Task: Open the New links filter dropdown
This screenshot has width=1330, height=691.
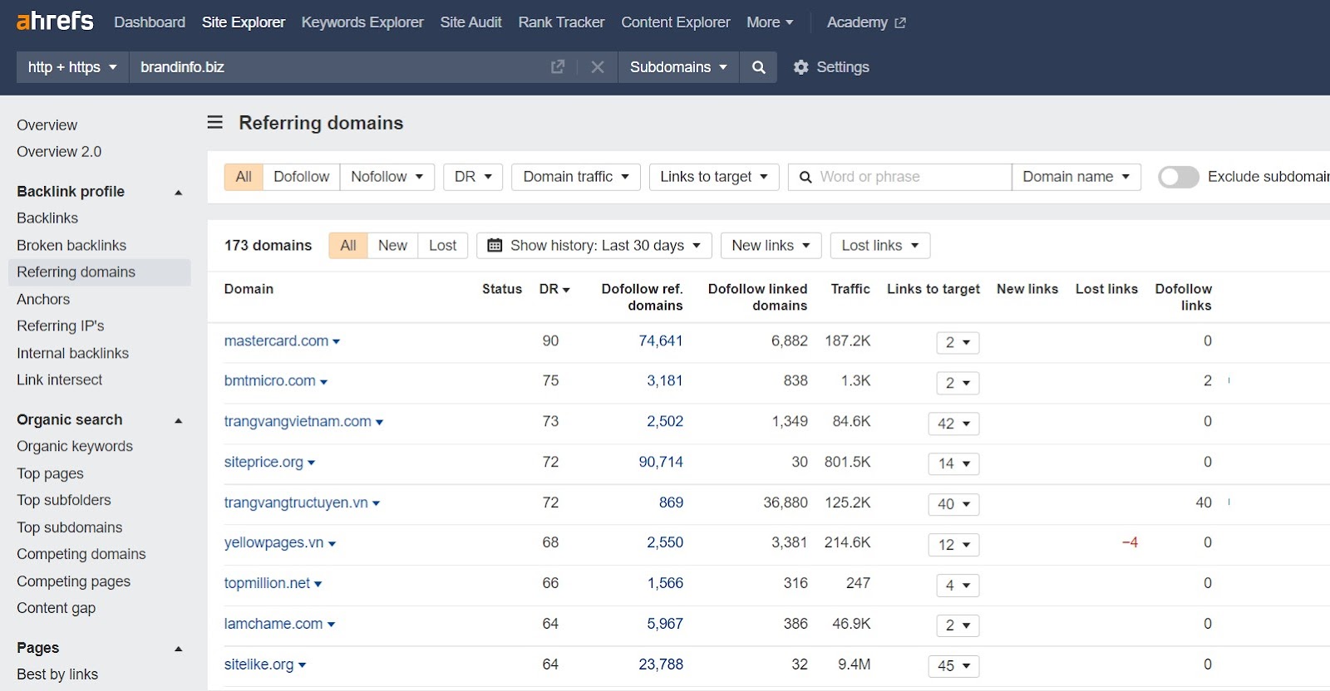Action: tap(771, 246)
